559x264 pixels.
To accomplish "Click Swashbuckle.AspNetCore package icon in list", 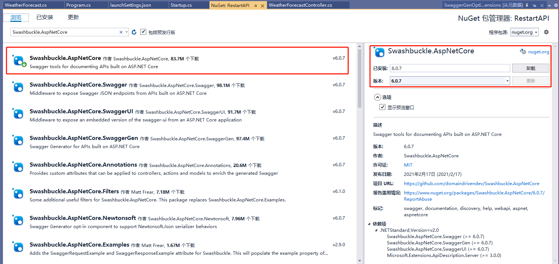I will tap(19, 61).
